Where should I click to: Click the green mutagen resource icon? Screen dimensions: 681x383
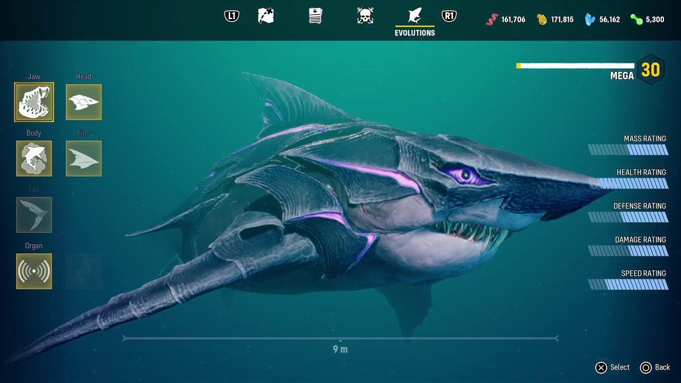(x=636, y=20)
